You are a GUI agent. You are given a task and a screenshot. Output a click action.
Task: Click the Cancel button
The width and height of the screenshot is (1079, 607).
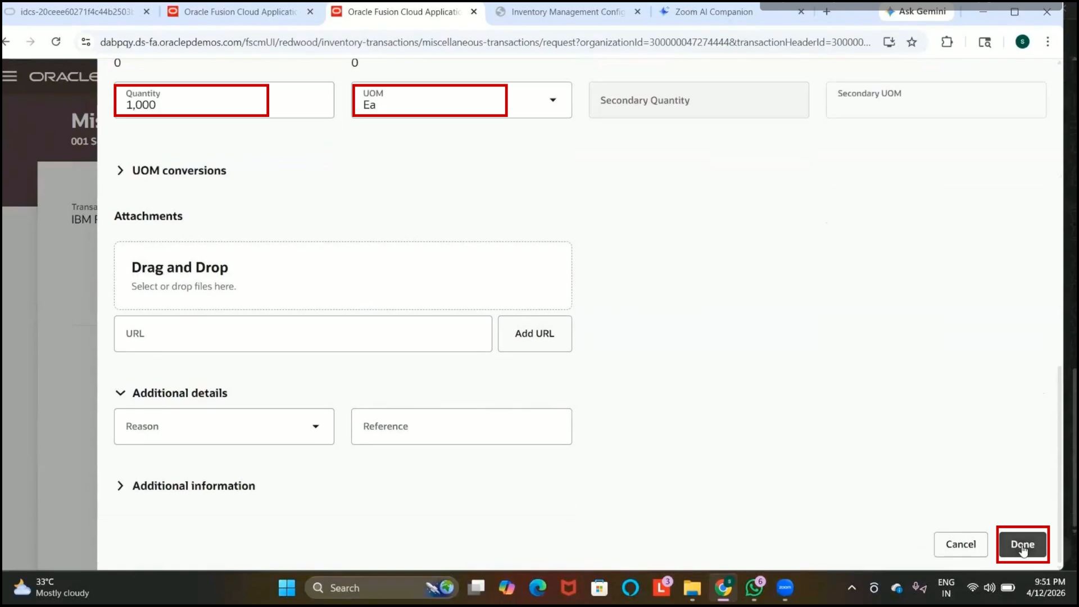point(960,544)
